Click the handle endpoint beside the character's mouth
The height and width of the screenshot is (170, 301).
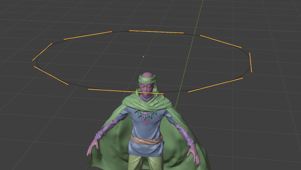point(163,94)
